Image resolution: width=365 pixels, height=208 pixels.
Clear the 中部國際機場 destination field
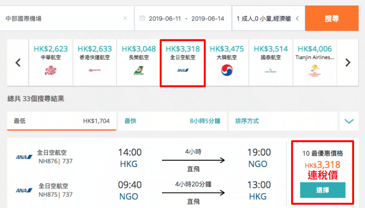pyautogui.click(x=125, y=18)
